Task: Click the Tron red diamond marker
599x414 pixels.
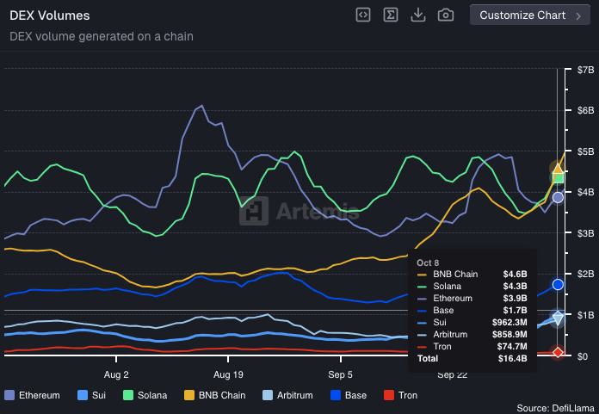Action: pos(558,352)
